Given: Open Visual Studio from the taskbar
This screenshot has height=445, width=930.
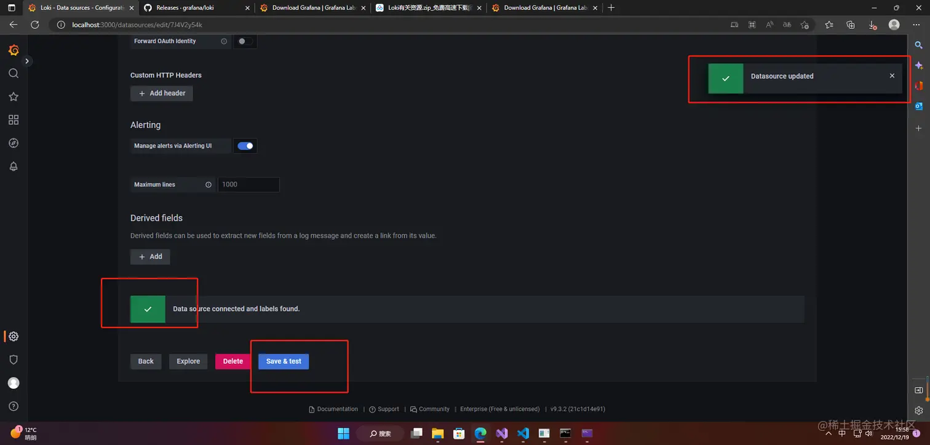Looking at the screenshot, I should (502, 433).
